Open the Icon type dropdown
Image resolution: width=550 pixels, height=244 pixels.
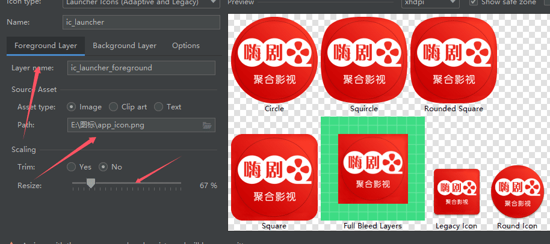[x=141, y=3]
